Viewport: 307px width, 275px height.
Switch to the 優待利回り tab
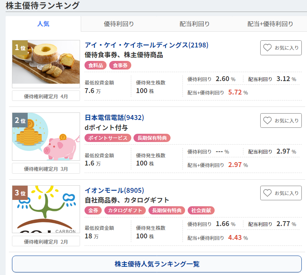[x=119, y=24]
